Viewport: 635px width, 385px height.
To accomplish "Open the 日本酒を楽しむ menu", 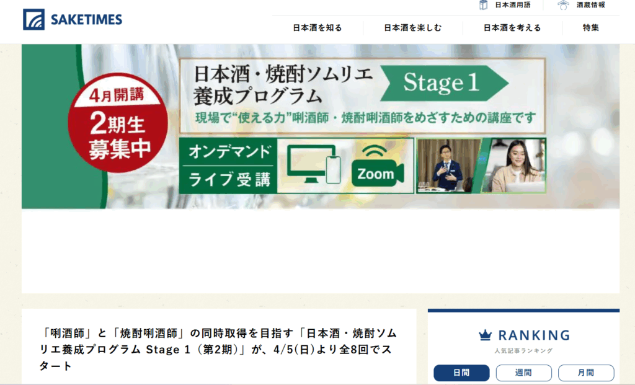I will point(412,28).
